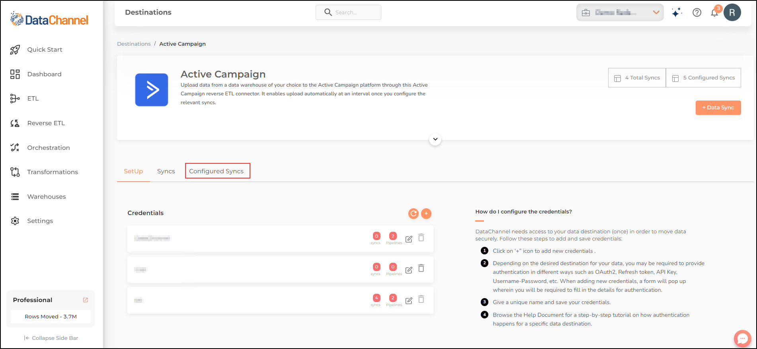Click the Reverse ETL icon
757x349 pixels.
(15, 123)
